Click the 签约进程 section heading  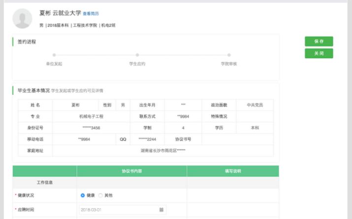click(27, 42)
